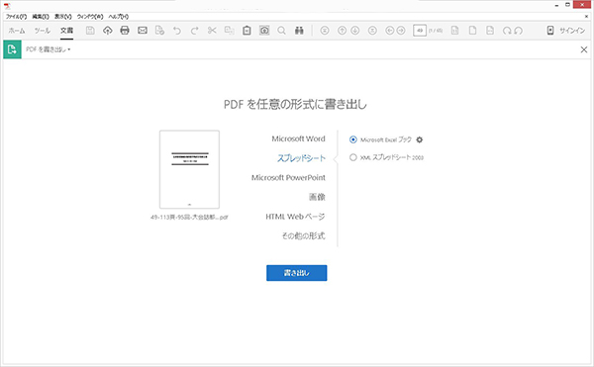Image resolution: width=594 pixels, height=367 pixels.
Task: Click the Redo arrow icon
Action: pos(194,31)
